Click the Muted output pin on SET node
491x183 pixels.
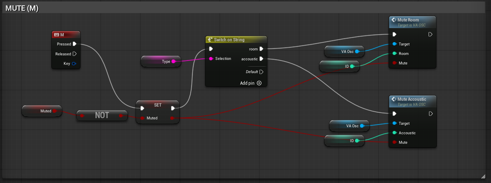point(172,118)
